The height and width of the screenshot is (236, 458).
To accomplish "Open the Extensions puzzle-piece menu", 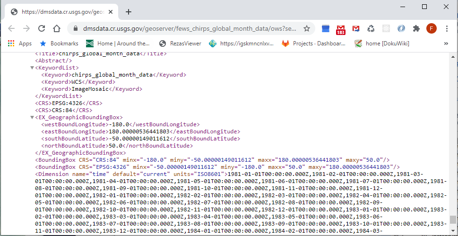I will (x=416, y=28).
